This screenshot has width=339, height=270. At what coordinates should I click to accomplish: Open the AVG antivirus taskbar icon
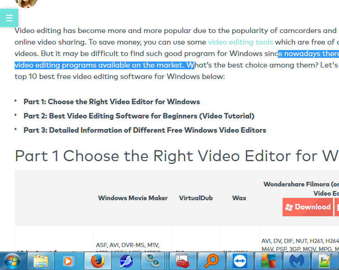tap(268, 261)
